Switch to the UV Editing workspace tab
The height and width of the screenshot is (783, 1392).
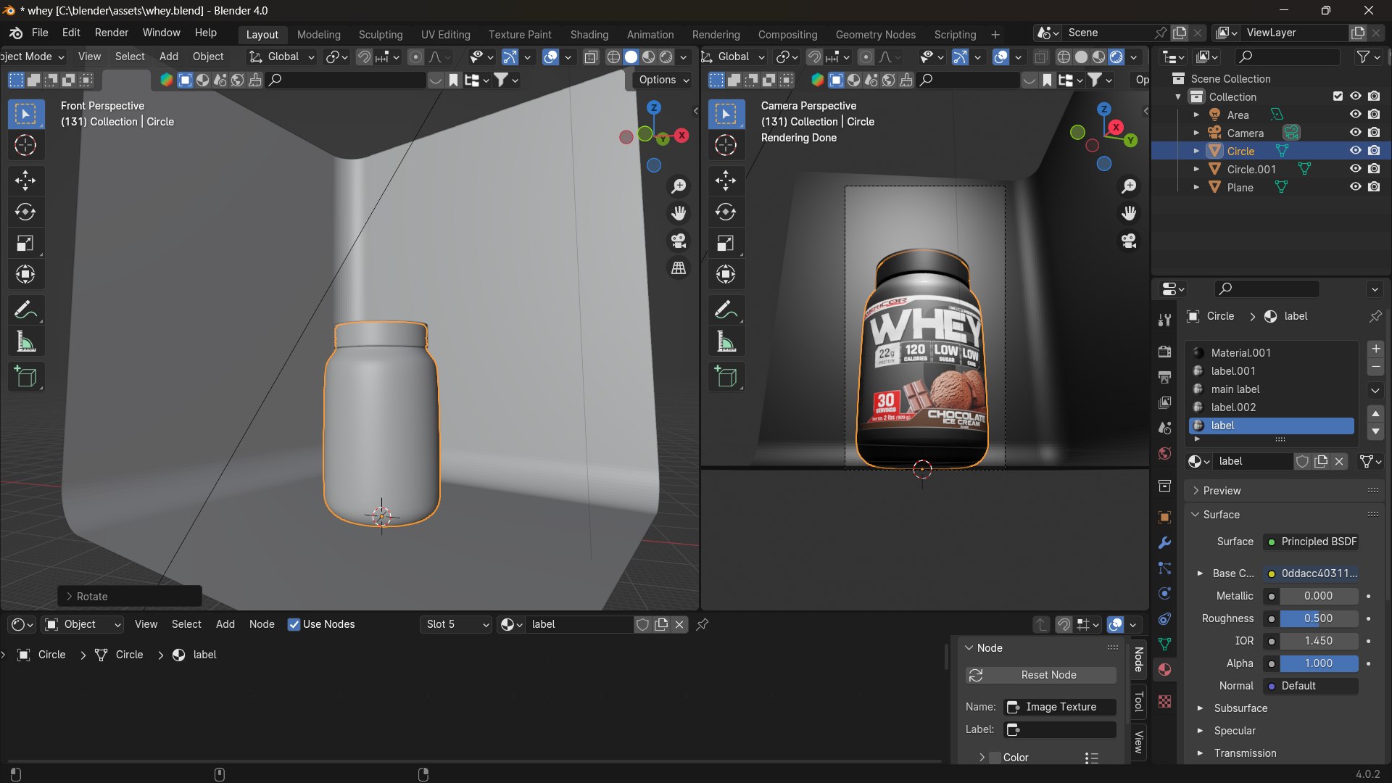[445, 34]
